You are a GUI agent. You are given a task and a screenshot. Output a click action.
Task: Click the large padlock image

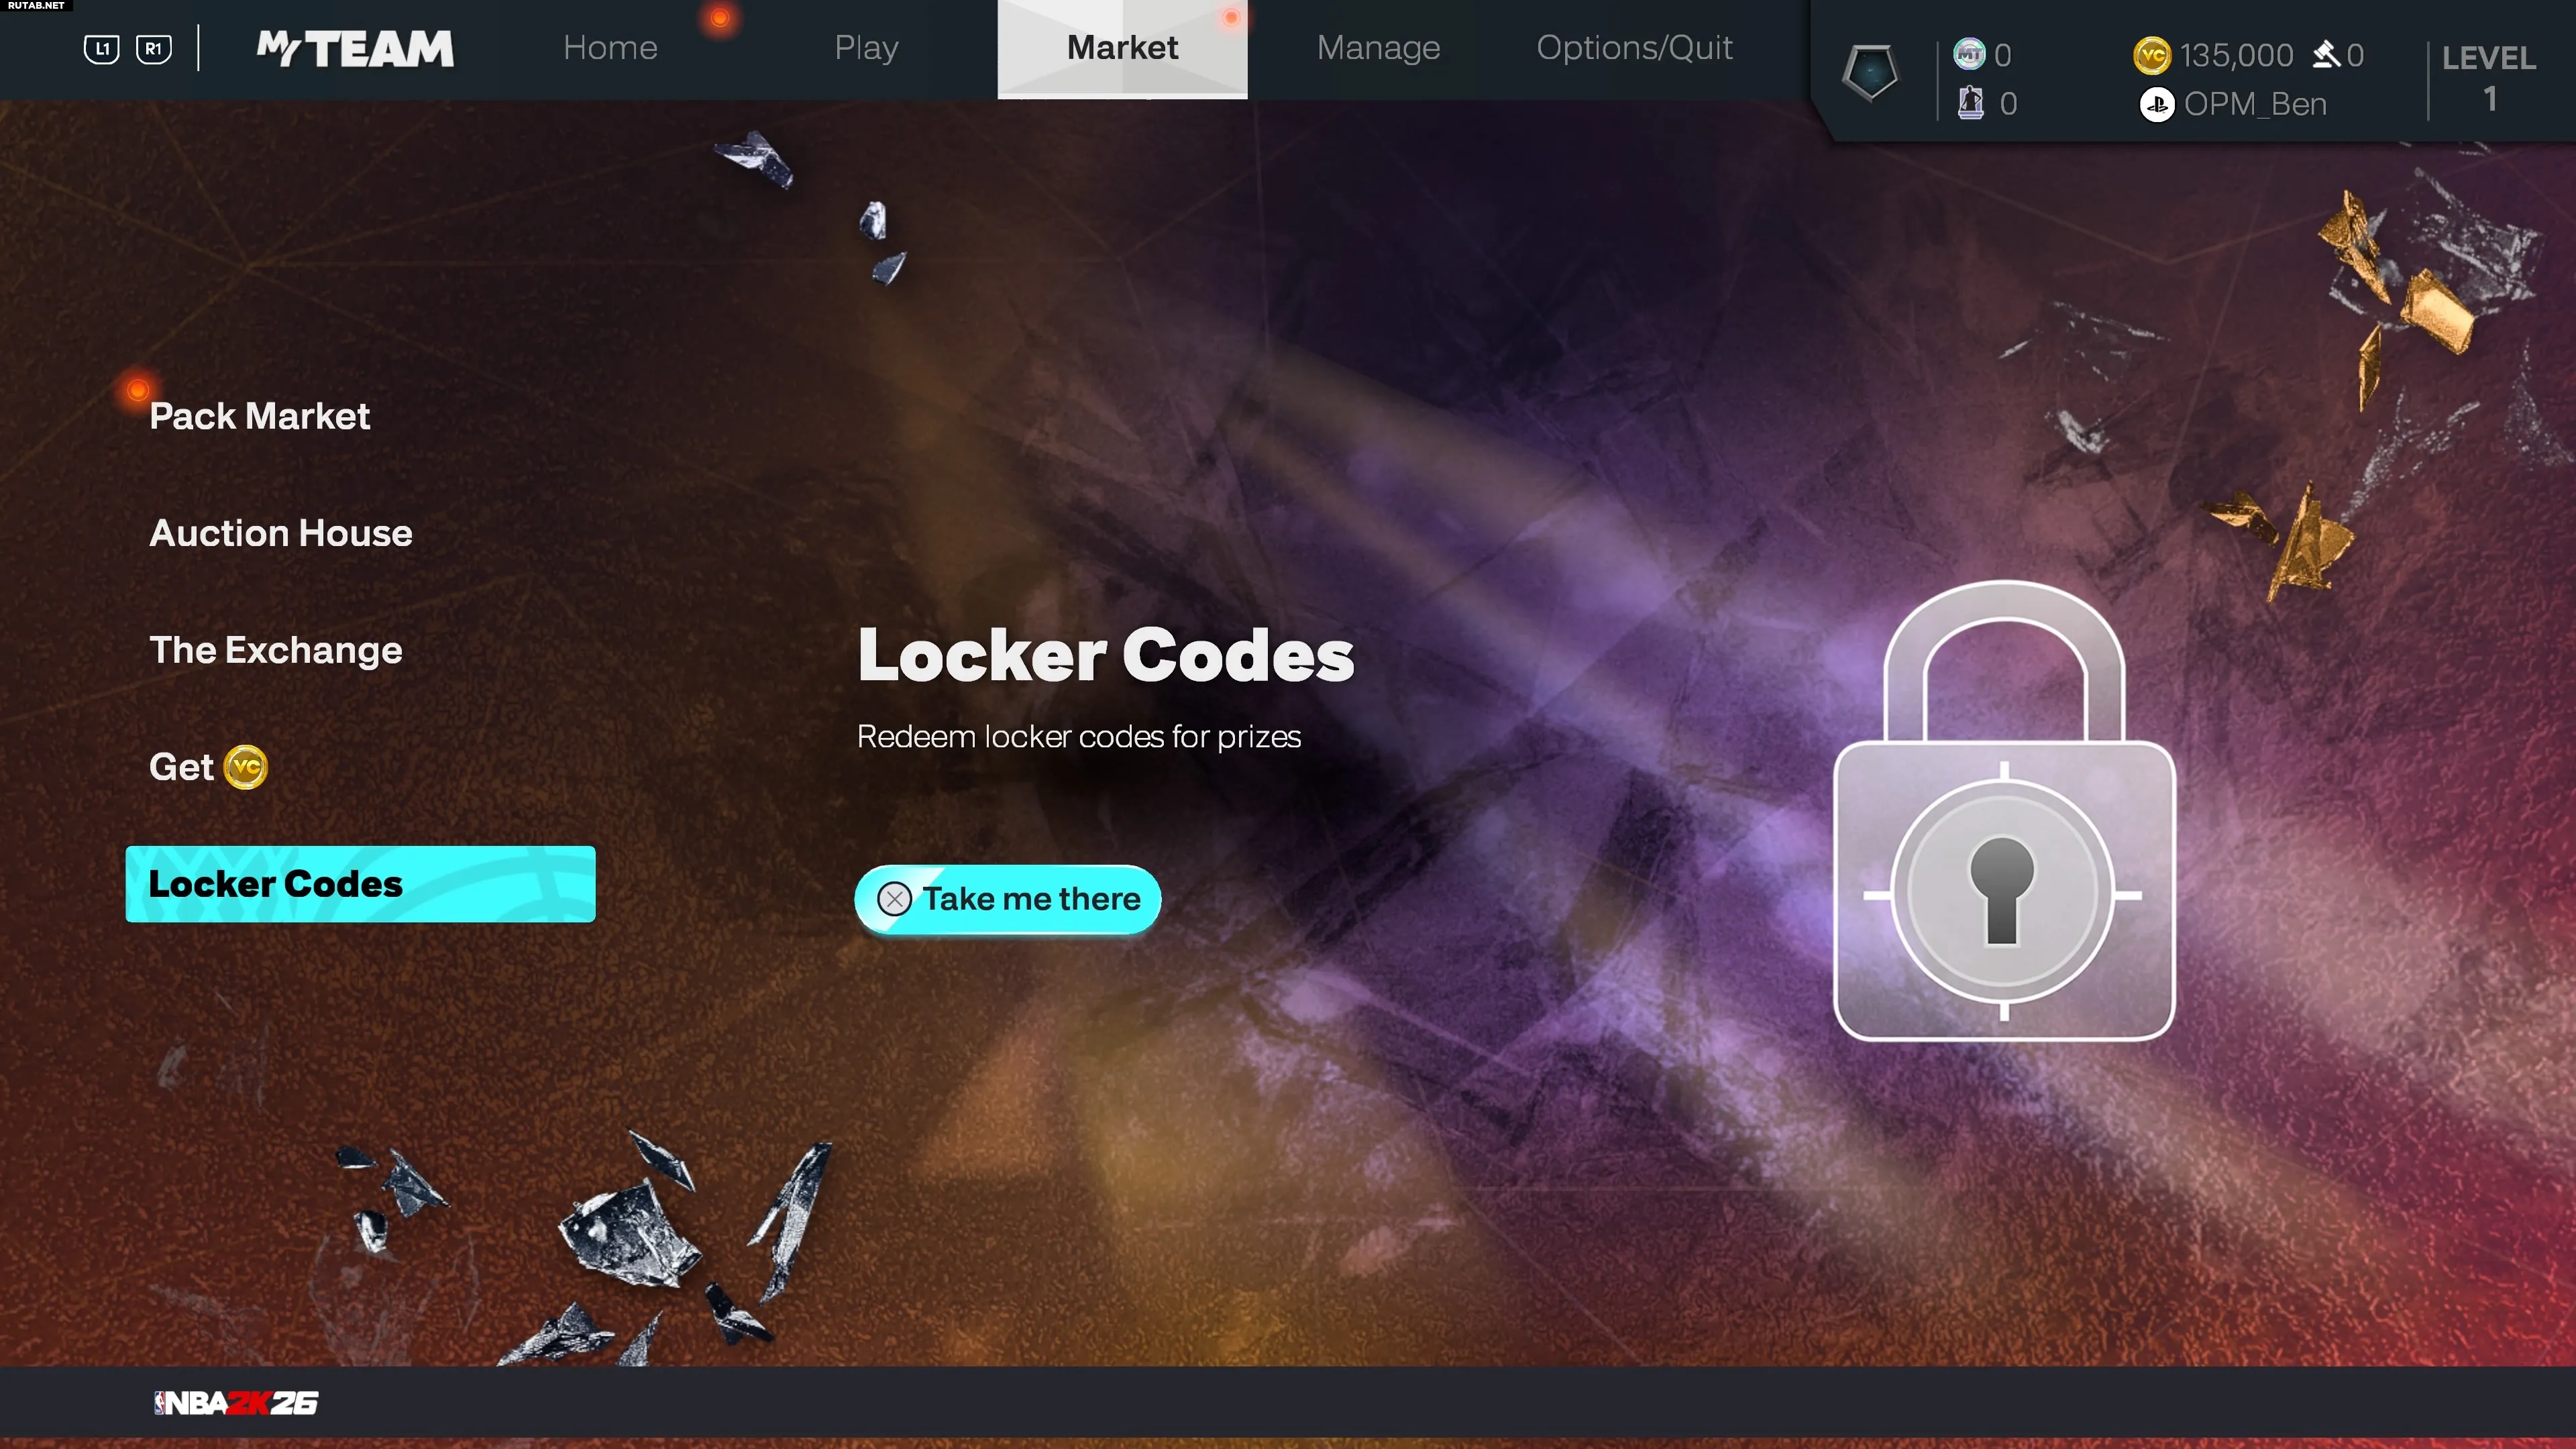pyautogui.click(x=2004, y=810)
